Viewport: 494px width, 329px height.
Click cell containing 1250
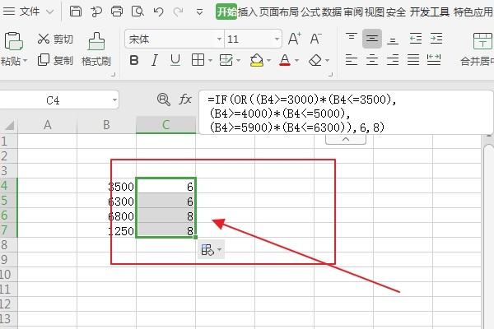tap(106, 231)
